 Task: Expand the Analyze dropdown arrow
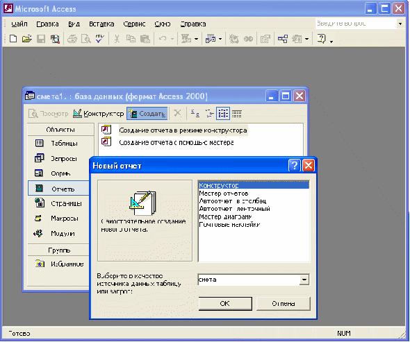click(220, 39)
